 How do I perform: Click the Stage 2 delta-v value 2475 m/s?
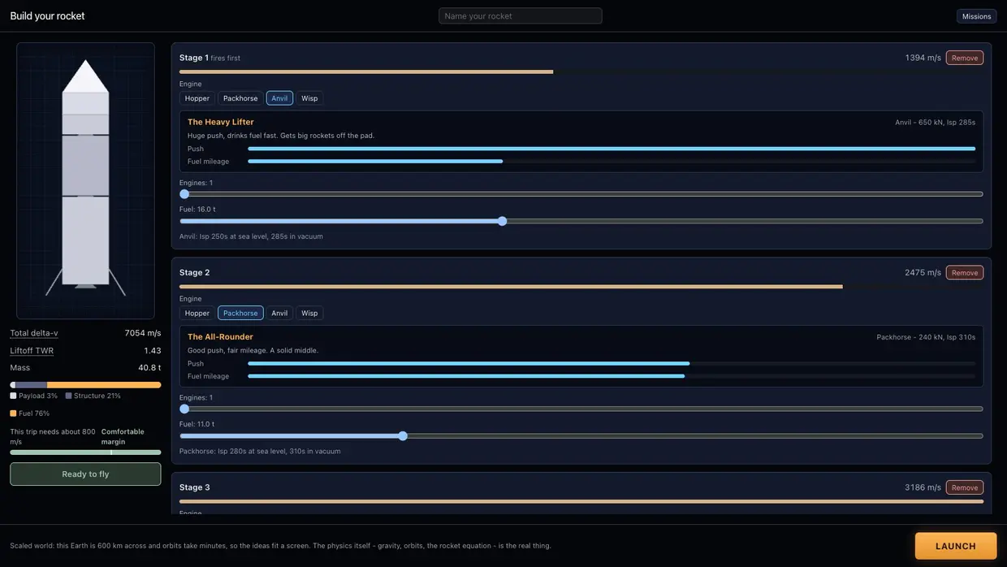tap(923, 272)
